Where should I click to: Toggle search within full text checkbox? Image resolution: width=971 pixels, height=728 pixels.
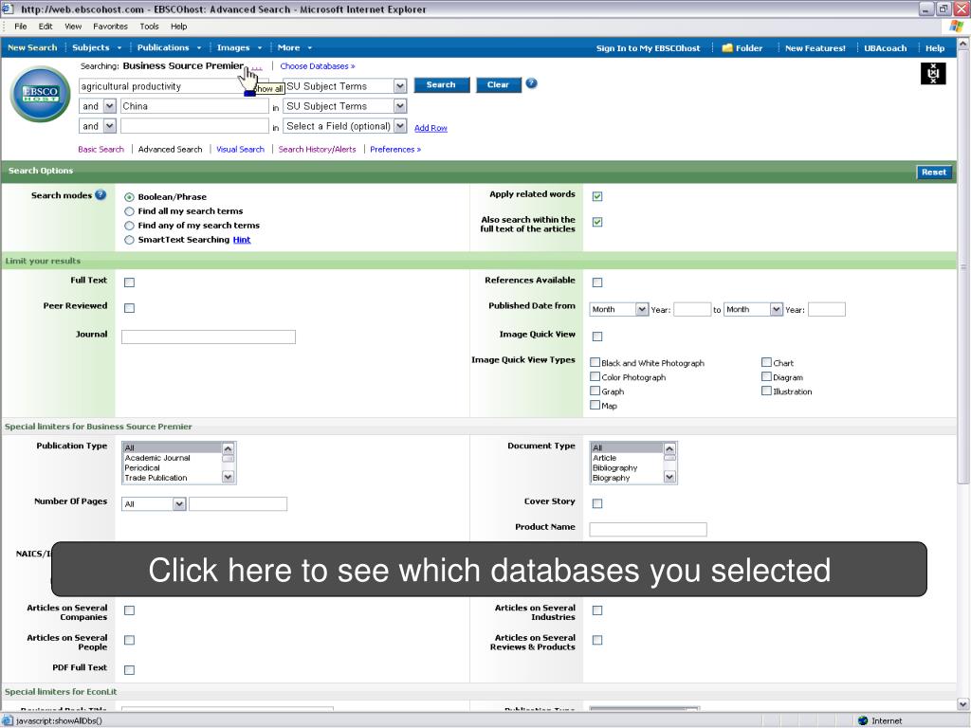click(597, 222)
